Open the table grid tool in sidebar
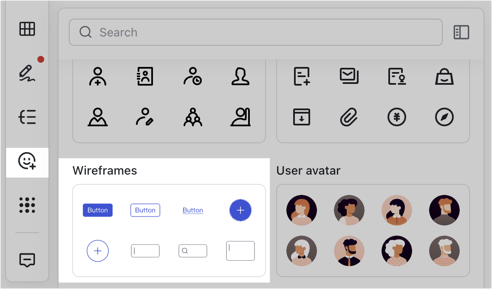 [x=27, y=29]
